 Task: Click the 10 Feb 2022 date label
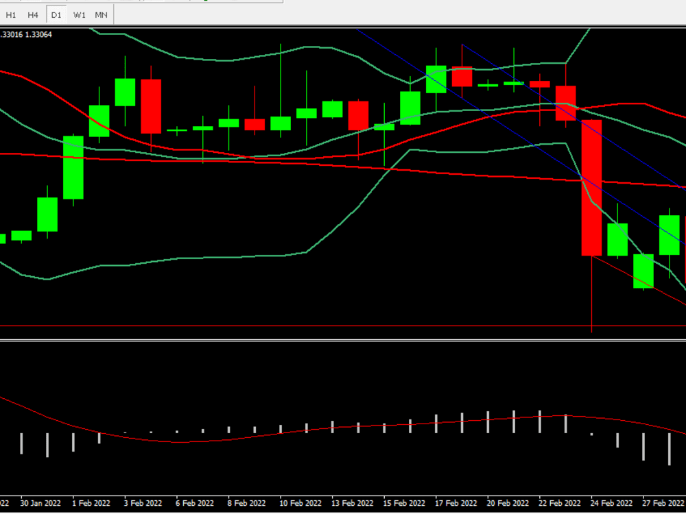[300, 503]
